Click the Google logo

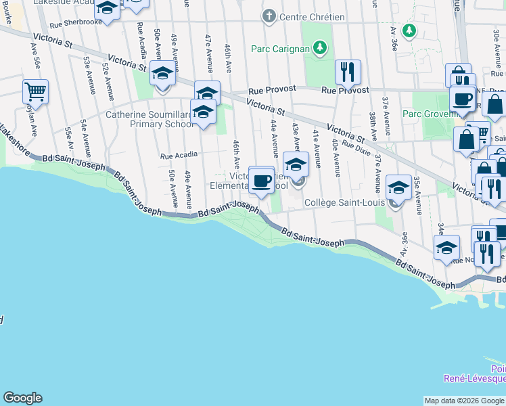point(23,398)
